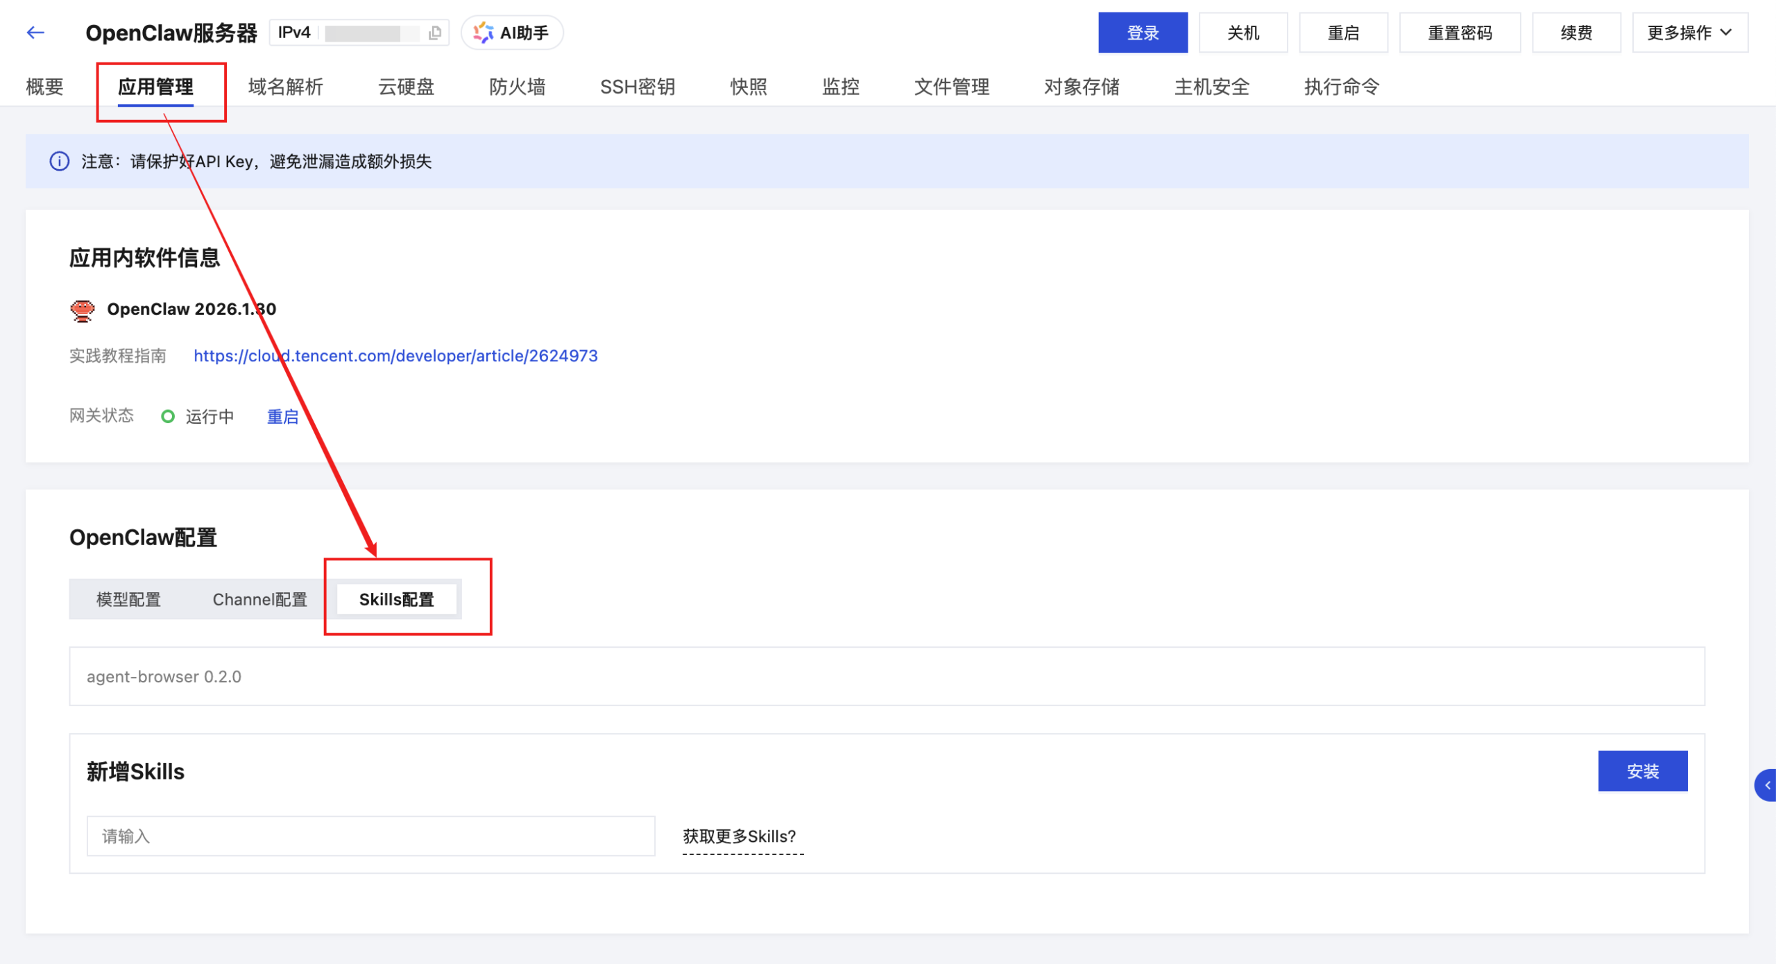
Task: Click the 请输入 skills input field
Action: tap(370, 836)
